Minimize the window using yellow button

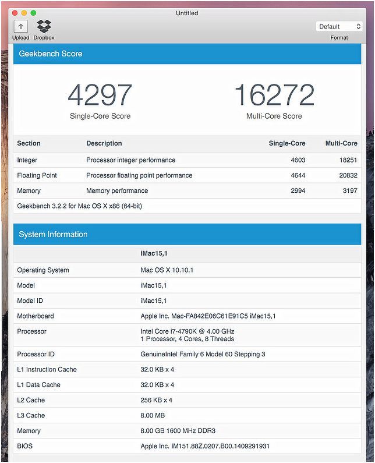(24, 13)
